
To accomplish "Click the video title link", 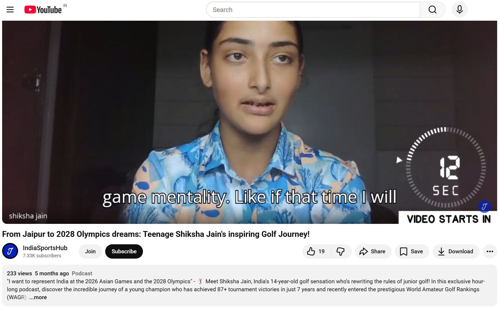I will [x=156, y=234].
